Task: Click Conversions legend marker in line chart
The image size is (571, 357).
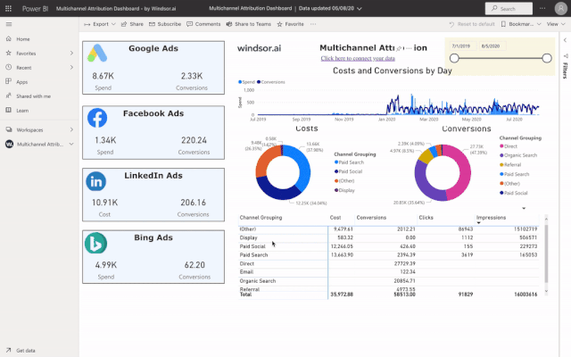Action: click(x=259, y=82)
